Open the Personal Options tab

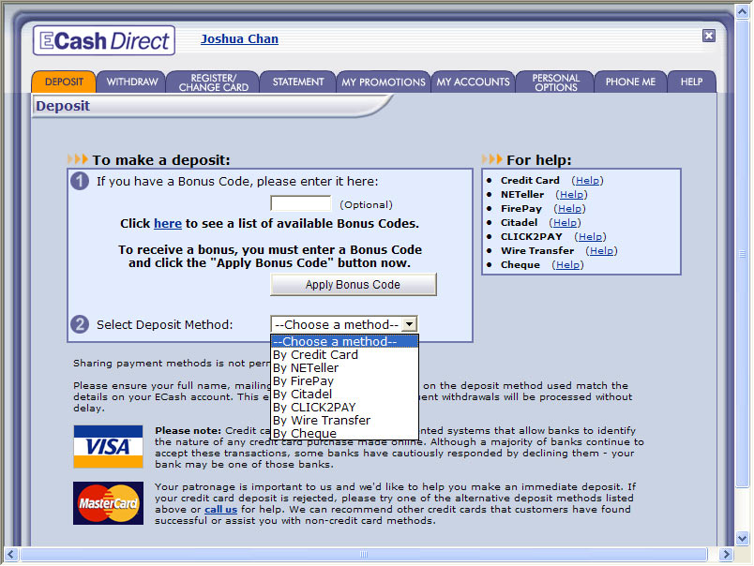click(x=555, y=82)
